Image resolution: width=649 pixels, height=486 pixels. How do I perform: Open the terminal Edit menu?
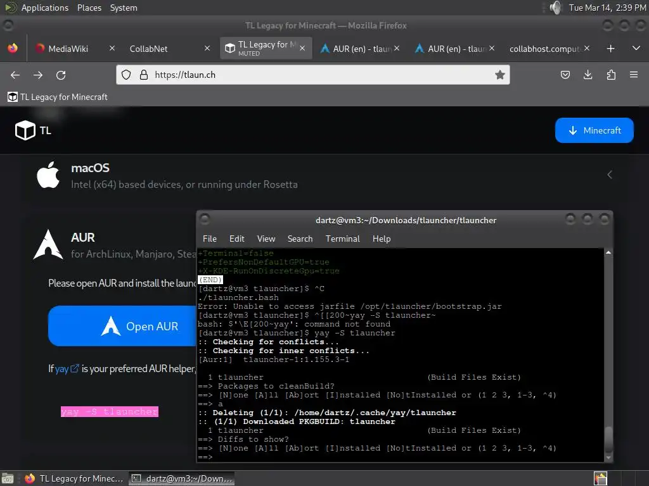(x=237, y=239)
